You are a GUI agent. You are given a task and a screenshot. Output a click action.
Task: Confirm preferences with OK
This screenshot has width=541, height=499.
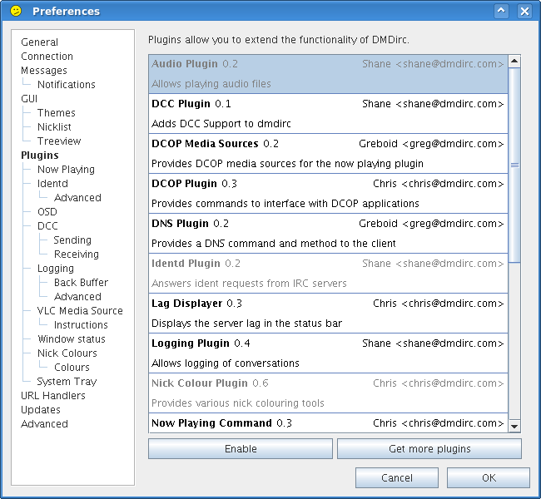(x=489, y=477)
